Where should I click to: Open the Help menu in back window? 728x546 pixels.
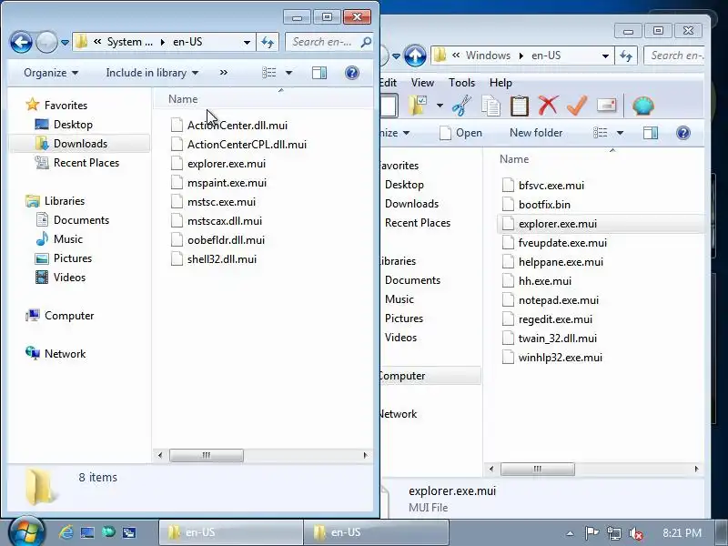click(500, 83)
